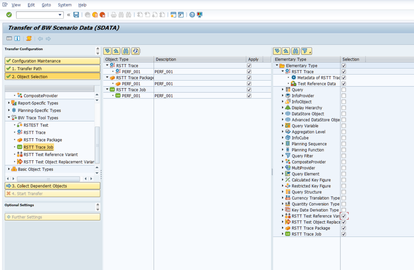Click the Find binoculars icon above Object Type
The height and width of the screenshot is (270, 414).
pos(126,51)
